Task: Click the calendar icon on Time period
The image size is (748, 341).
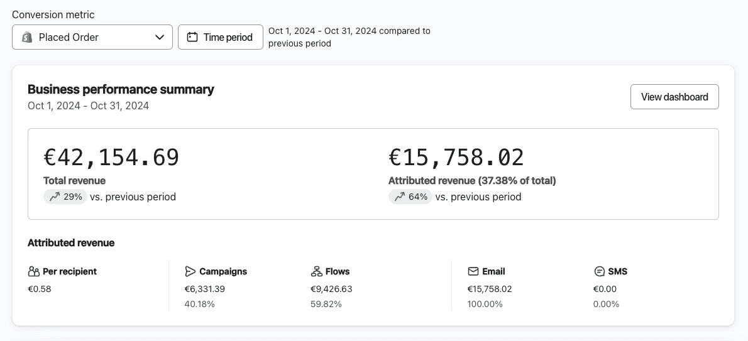Action: [192, 37]
